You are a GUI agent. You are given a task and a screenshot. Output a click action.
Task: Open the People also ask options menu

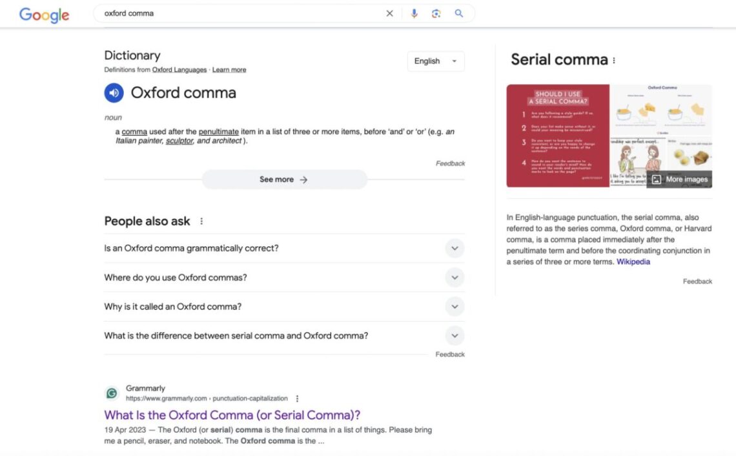pos(201,221)
